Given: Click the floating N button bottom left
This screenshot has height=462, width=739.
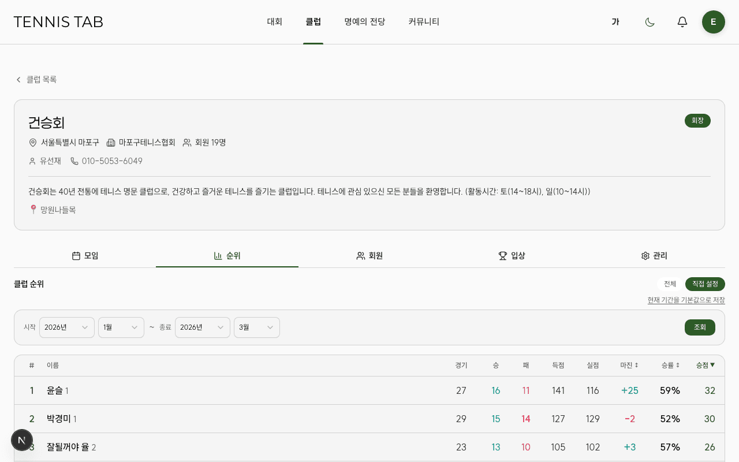Looking at the screenshot, I should pyautogui.click(x=22, y=439).
